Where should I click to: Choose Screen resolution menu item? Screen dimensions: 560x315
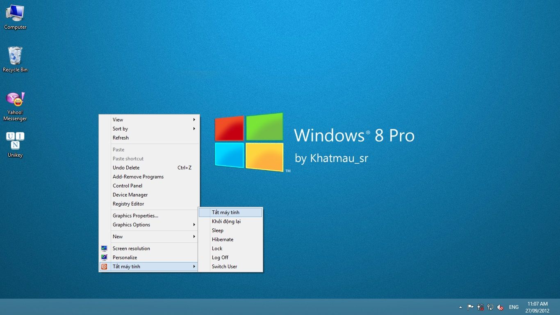pyautogui.click(x=149, y=249)
